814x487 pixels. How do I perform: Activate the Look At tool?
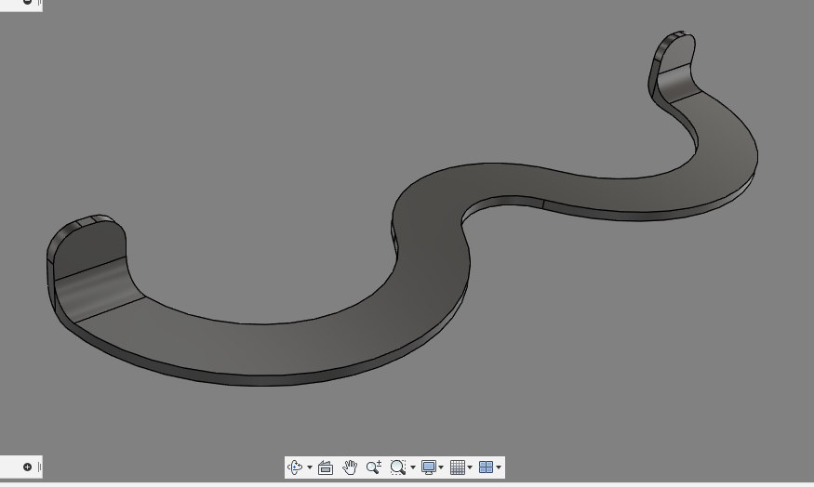tap(326, 467)
